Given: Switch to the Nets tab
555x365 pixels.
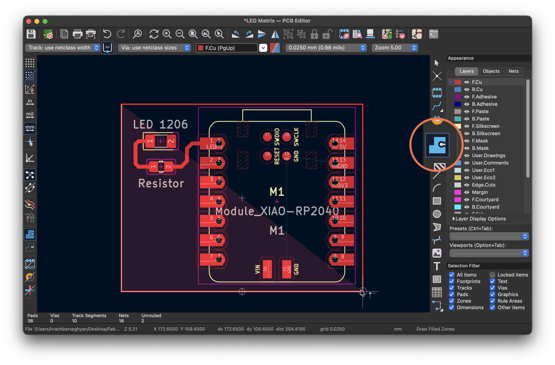Looking at the screenshot, I should point(513,71).
